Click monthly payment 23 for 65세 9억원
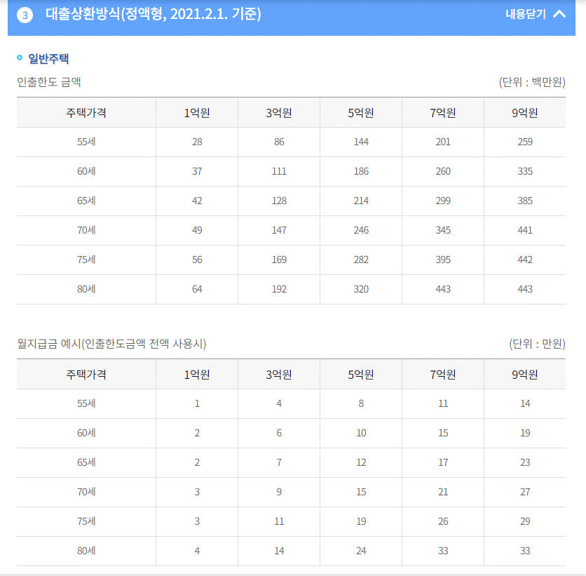Viewport: 586px width, 576px height. (x=525, y=462)
